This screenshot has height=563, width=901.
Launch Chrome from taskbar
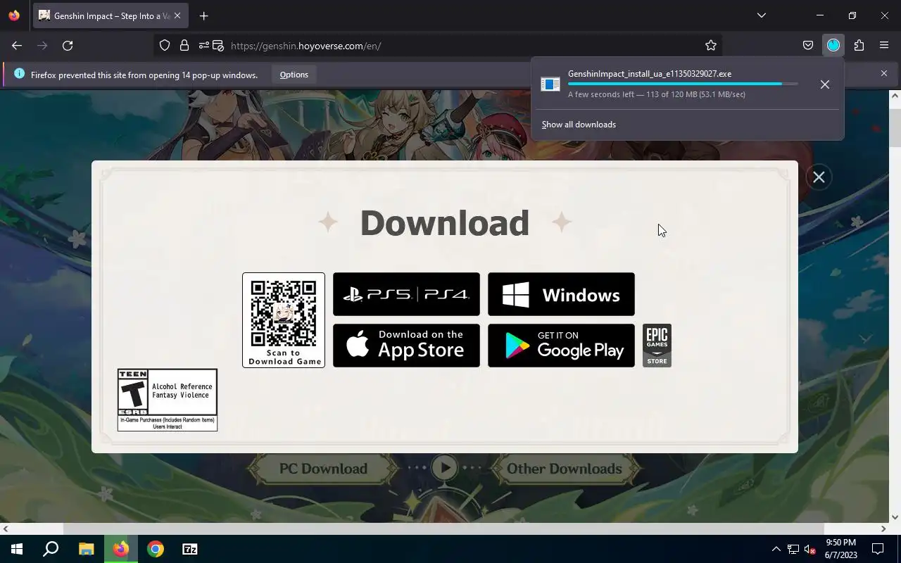pyautogui.click(x=156, y=549)
